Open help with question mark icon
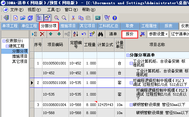Viewport: 189px width, 117px height. (115, 18)
